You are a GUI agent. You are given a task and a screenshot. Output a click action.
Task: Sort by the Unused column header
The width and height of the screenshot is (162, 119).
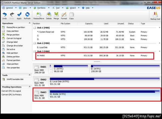121,24
